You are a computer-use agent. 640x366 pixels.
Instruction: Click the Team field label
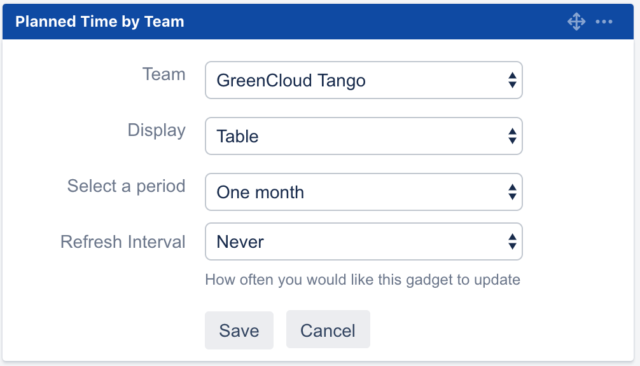164,74
